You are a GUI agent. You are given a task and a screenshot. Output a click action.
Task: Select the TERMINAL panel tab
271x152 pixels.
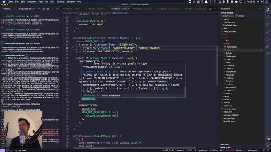pos(7,9)
